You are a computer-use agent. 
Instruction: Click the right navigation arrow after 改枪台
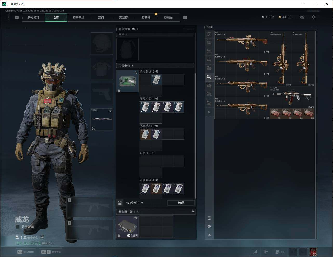185,18
